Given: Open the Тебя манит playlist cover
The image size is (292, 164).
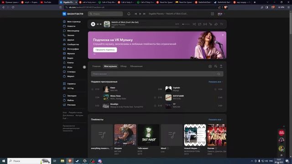Looking at the screenshot, I should [x=148, y=135].
